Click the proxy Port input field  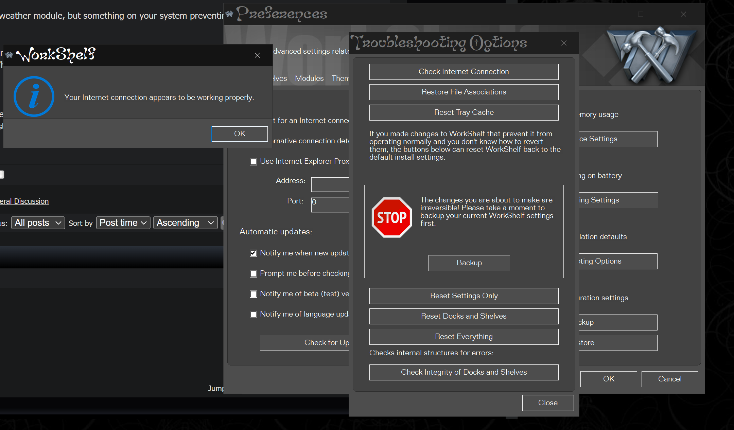pos(330,204)
